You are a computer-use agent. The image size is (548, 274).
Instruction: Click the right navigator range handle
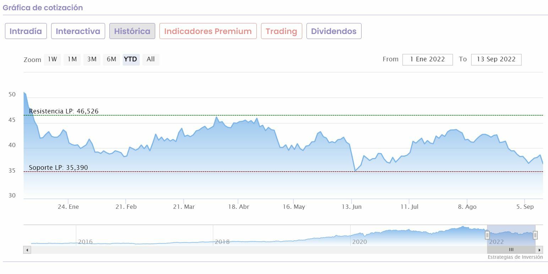coord(535,235)
